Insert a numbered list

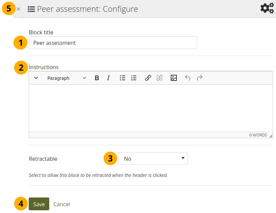pyautogui.click(x=134, y=78)
